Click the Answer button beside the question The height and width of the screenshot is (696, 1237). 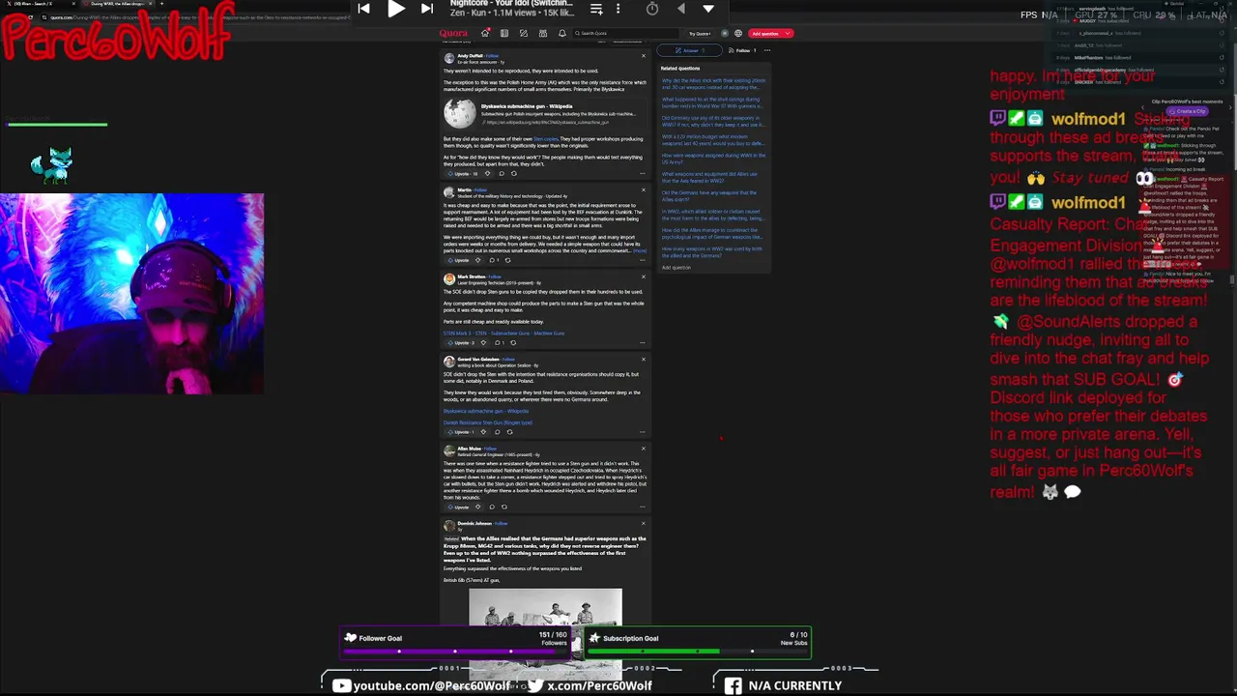click(x=691, y=50)
